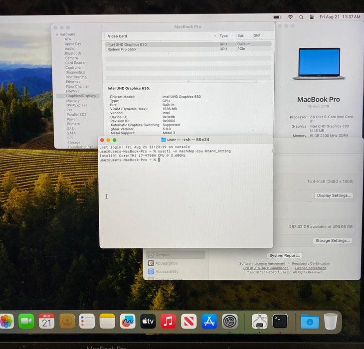This screenshot has height=349, width=364.
Task: Collapse the Hardware tree in System Information
Action: pyautogui.click(x=57, y=34)
